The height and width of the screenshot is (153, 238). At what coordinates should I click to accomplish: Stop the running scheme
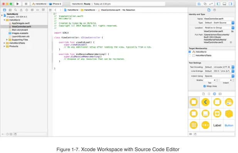pyautogui.click(x=26, y=4)
